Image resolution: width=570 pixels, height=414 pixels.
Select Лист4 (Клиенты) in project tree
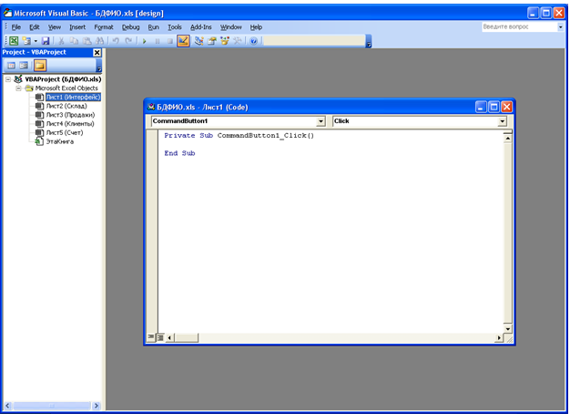tap(70, 124)
